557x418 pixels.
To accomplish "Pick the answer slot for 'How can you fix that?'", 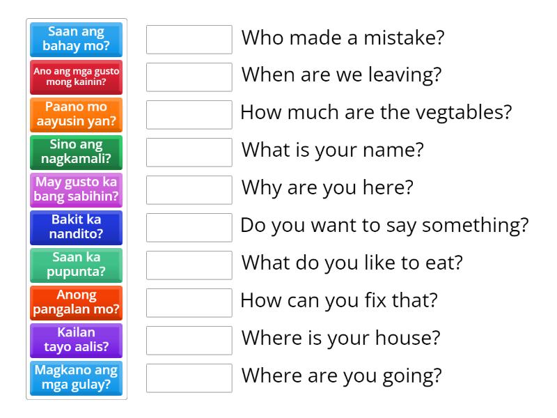I will tap(189, 303).
